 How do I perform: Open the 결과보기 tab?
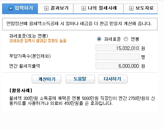click(56, 9)
